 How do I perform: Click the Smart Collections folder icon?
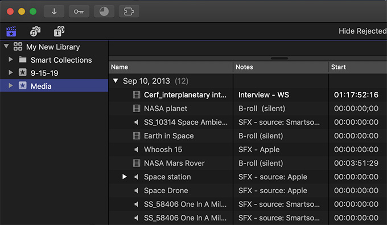(x=23, y=59)
